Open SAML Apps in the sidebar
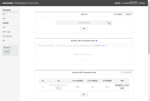Screen dimensions: 150x101 pos(6,32)
